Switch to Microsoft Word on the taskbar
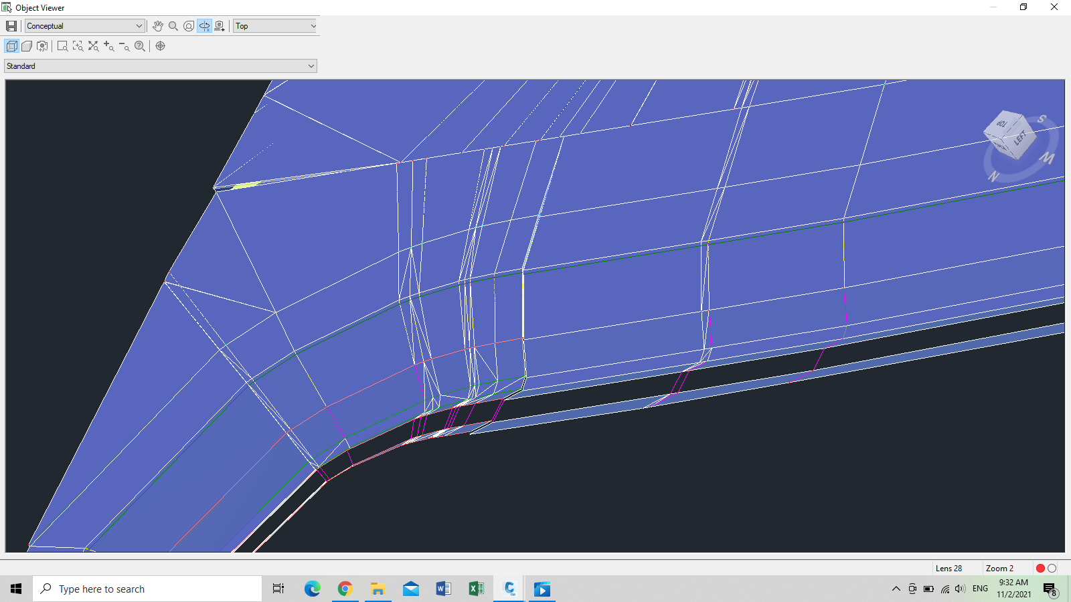The image size is (1071, 602). coord(443,589)
